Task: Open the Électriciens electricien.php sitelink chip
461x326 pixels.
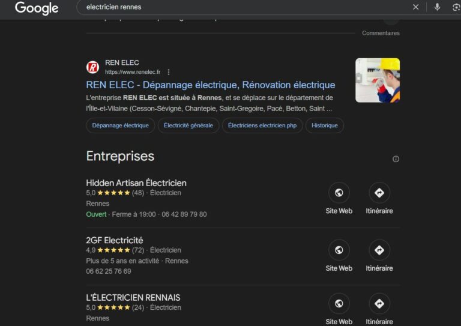Action: 262,125
